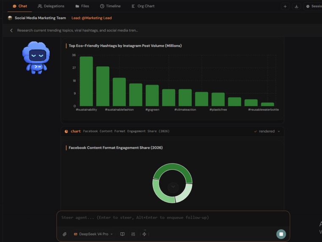Image resolution: width=322 pixels, height=242 pixels.
Task: Open the Lead: @Marketing Lead link
Action: pos(91,18)
